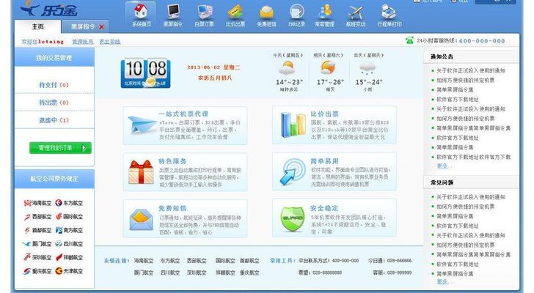Click the green 管理我的订单 button
Image resolution: width=534 pixels, height=293 pixels.
pyautogui.click(x=60, y=148)
